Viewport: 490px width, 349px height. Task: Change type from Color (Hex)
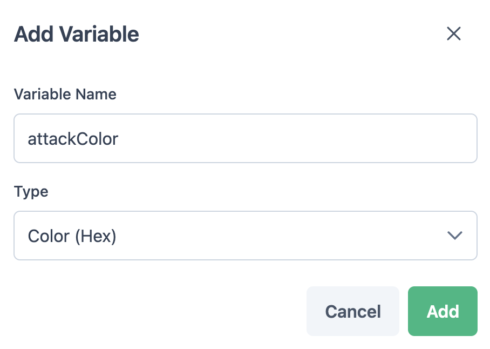pos(245,236)
